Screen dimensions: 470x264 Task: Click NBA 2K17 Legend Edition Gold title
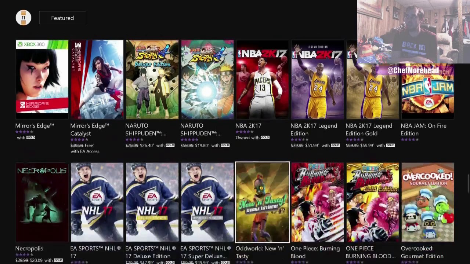tap(369, 130)
